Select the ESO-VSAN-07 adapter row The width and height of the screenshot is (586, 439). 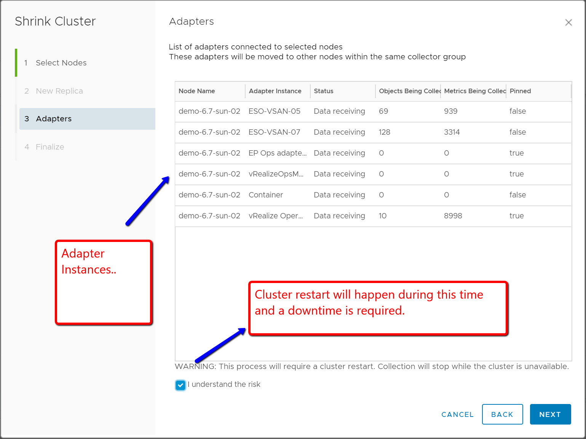click(275, 132)
